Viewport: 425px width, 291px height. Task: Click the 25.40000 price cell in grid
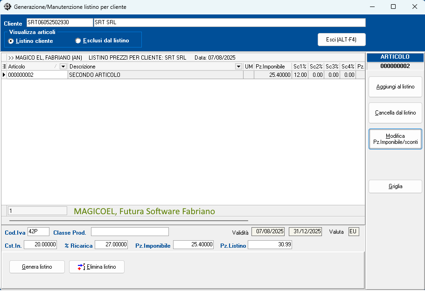tap(273, 75)
